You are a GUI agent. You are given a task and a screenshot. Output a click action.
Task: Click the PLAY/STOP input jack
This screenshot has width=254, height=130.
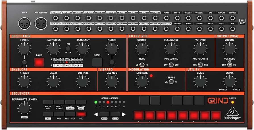point(111,29)
